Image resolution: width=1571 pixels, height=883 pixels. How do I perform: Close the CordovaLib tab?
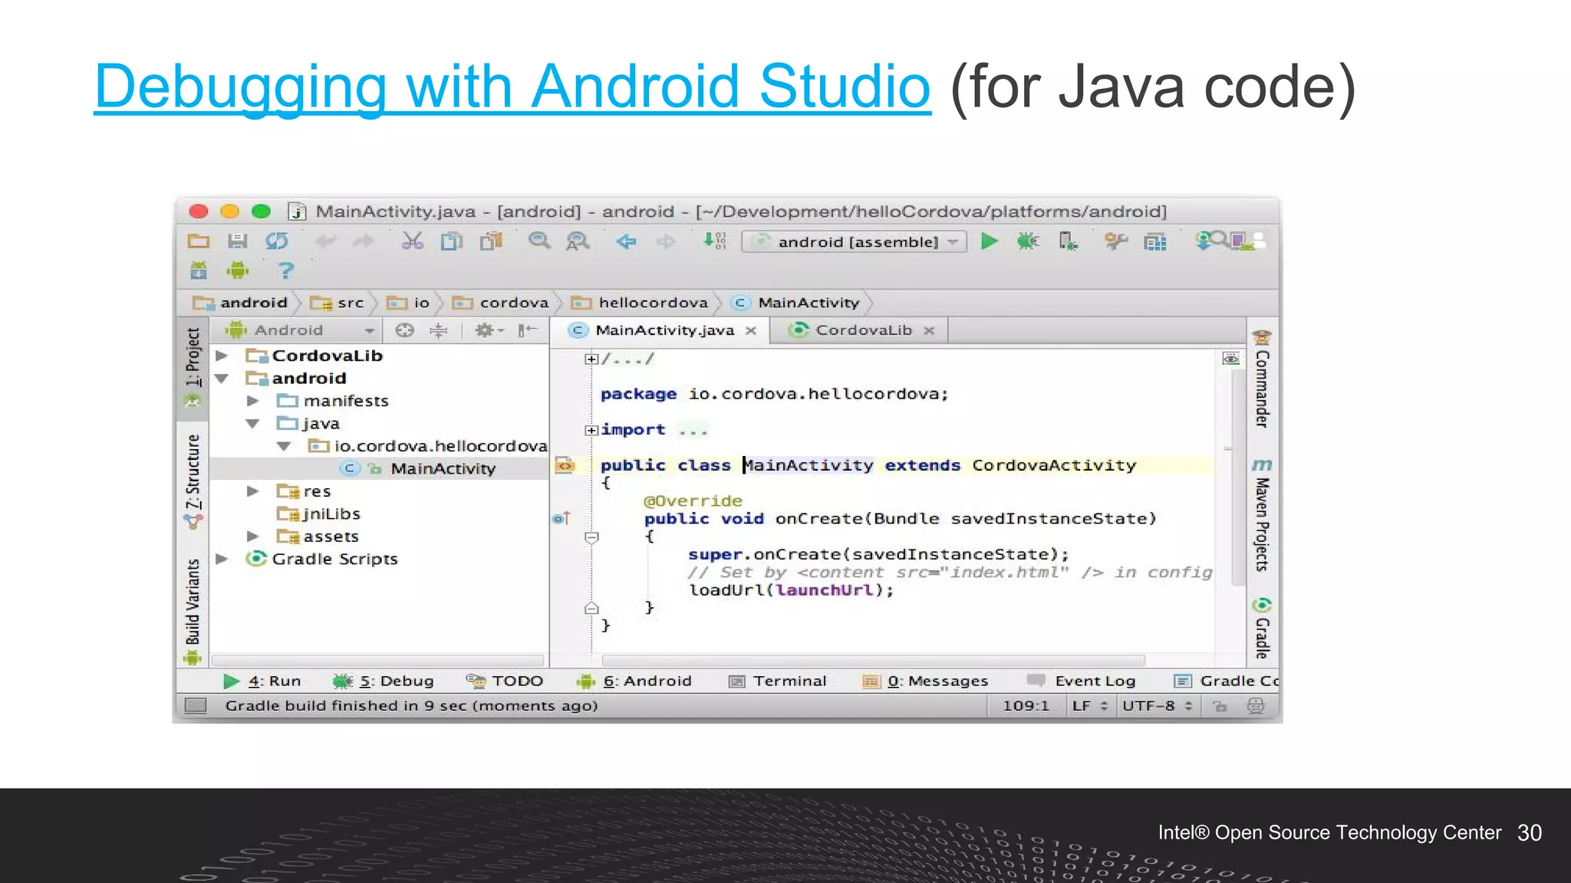929,330
